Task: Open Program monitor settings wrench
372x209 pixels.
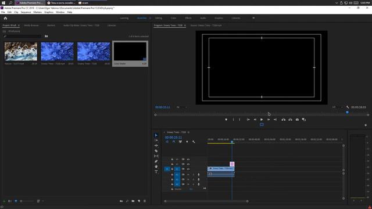Action: [348, 107]
